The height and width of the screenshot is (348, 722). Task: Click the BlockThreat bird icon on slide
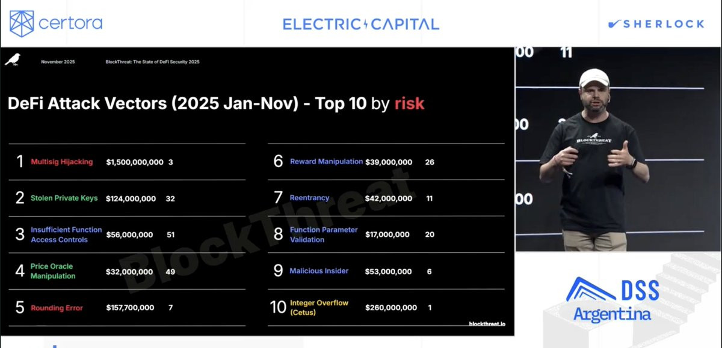13,60
